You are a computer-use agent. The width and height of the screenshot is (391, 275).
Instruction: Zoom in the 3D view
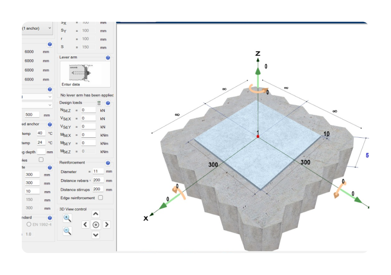pos(67,218)
